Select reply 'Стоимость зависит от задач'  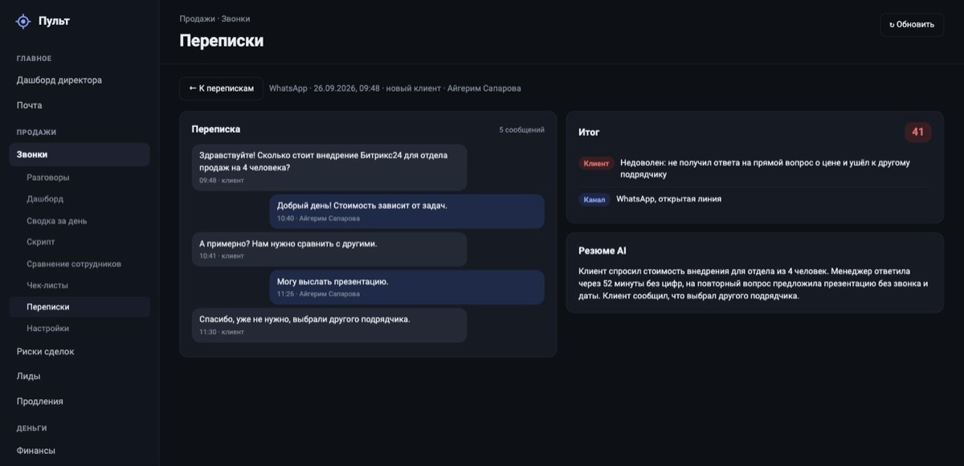point(406,211)
